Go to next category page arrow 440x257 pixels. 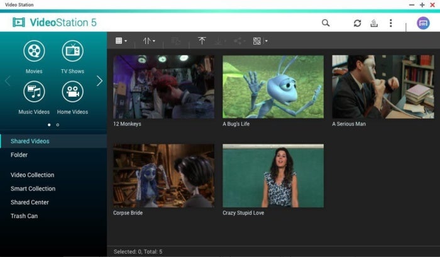pyautogui.click(x=99, y=81)
